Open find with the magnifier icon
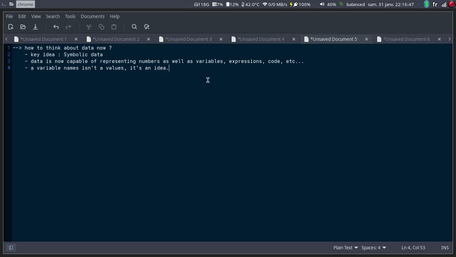 point(134,27)
